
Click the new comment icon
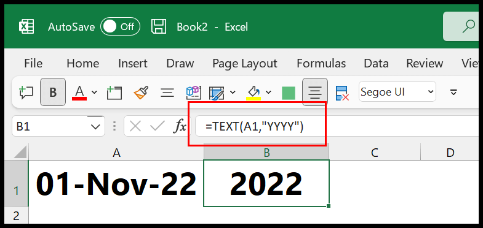[x=26, y=92]
